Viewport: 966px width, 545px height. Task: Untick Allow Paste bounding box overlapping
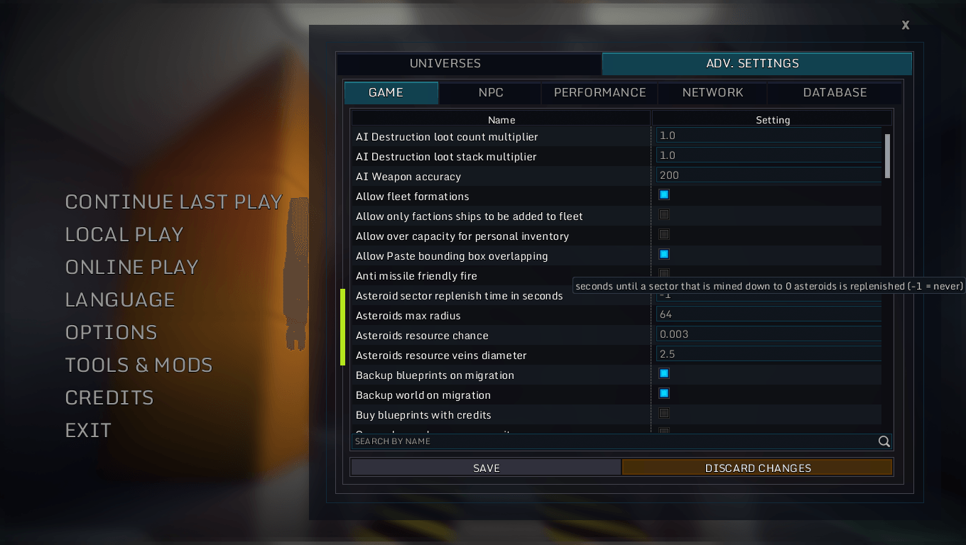pyautogui.click(x=664, y=254)
